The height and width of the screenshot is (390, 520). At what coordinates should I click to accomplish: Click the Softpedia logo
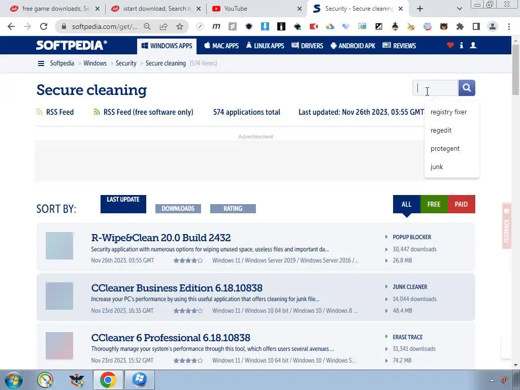click(x=72, y=45)
